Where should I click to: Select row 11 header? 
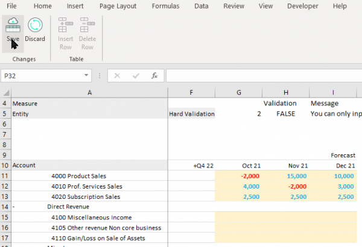(5, 176)
